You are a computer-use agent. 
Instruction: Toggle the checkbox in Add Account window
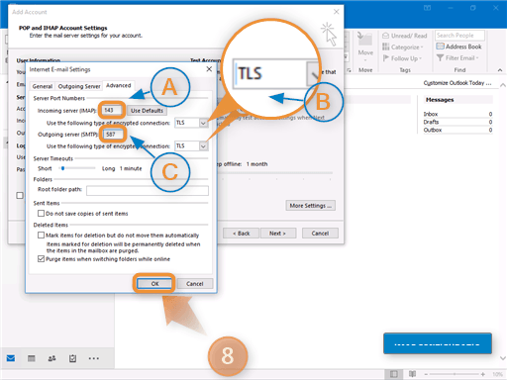[20, 195]
